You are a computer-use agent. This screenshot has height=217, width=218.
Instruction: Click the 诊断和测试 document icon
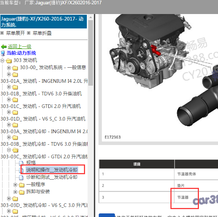click(21, 177)
